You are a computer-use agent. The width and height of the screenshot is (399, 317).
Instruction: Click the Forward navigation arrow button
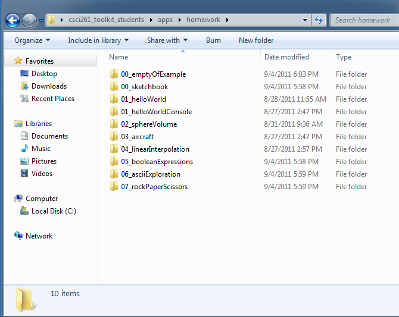pos(29,20)
